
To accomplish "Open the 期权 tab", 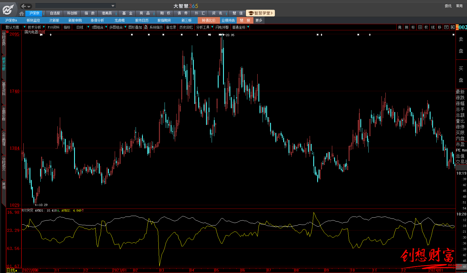I will [x=165, y=13].
